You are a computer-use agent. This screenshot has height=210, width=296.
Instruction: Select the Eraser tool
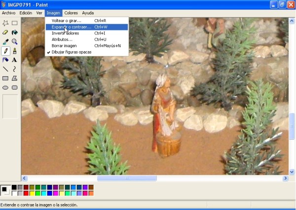[x=5, y=32]
